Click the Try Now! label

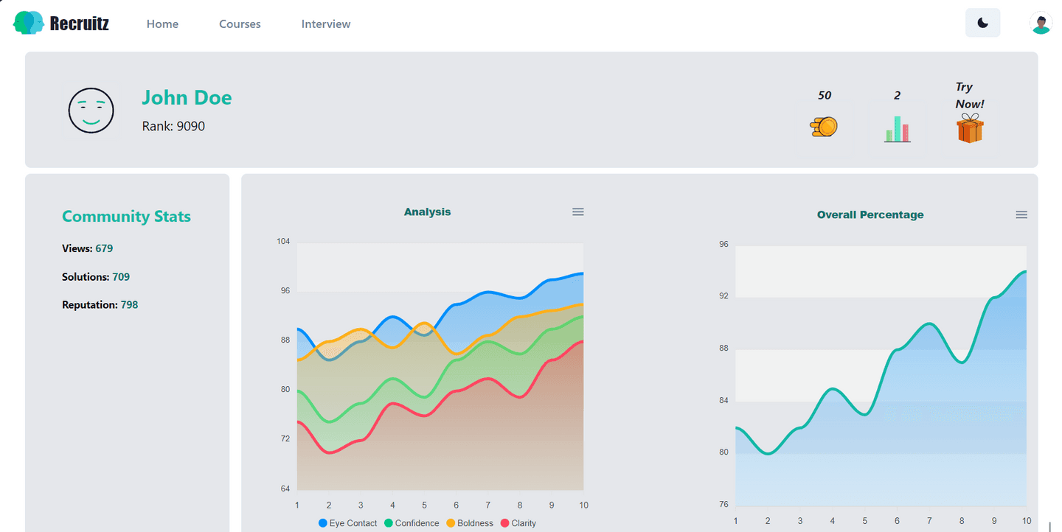970,96
